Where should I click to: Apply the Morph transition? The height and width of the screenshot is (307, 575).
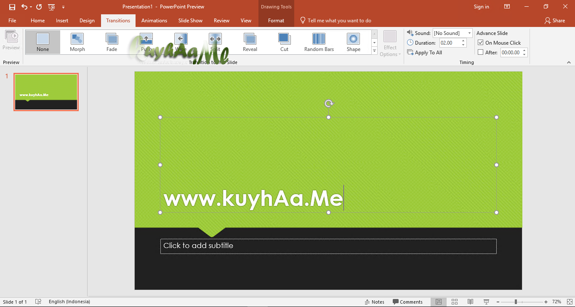(77, 42)
